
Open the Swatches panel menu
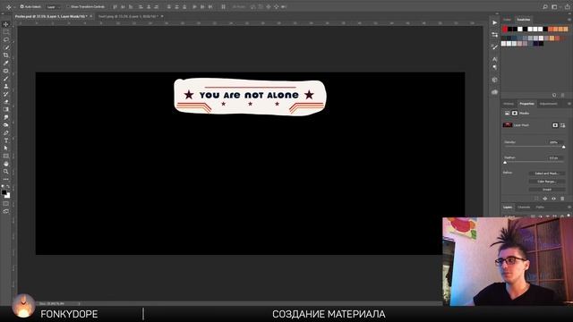click(x=569, y=20)
